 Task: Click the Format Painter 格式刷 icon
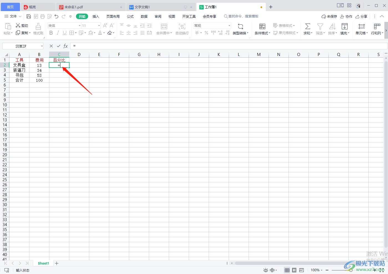[x=38, y=26]
